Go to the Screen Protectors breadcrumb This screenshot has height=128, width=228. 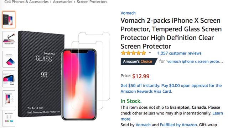coord(92,2)
